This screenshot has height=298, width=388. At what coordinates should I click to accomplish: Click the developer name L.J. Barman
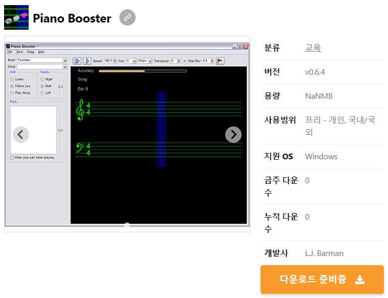(324, 253)
